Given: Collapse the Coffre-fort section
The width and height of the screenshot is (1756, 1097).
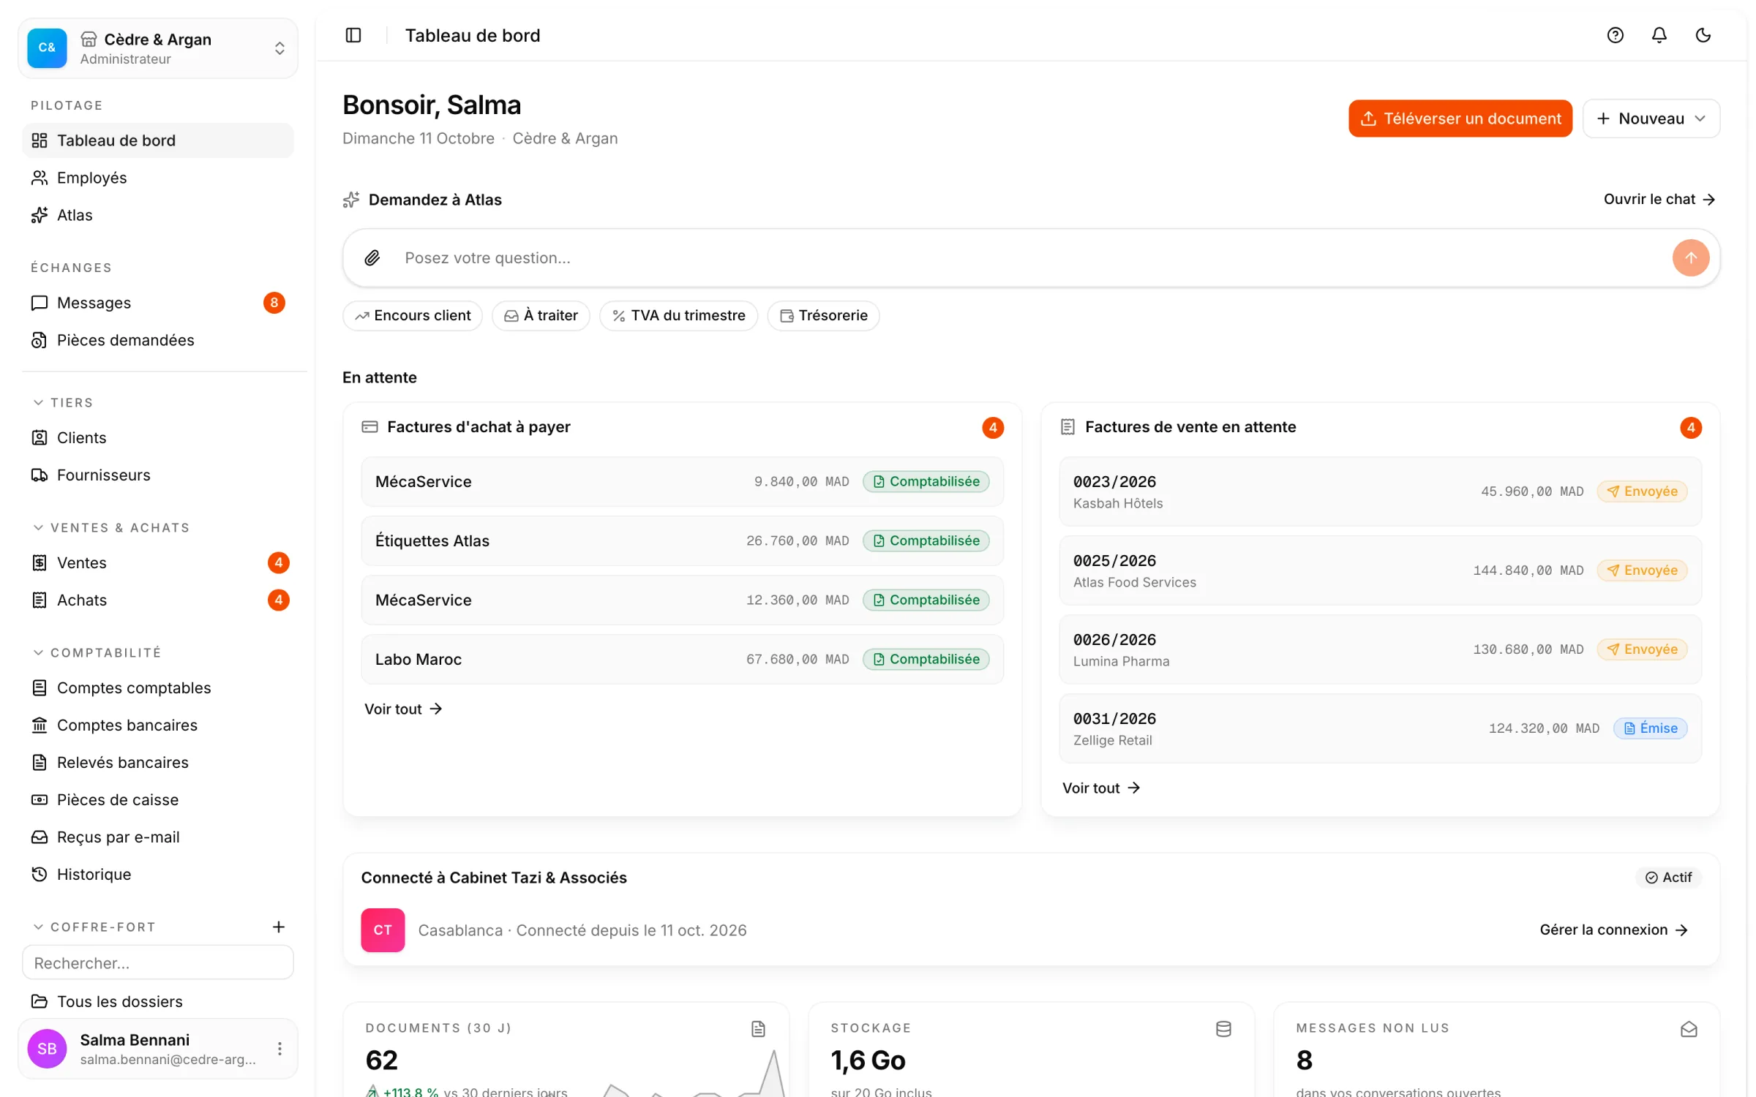Looking at the screenshot, I should (95, 927).
